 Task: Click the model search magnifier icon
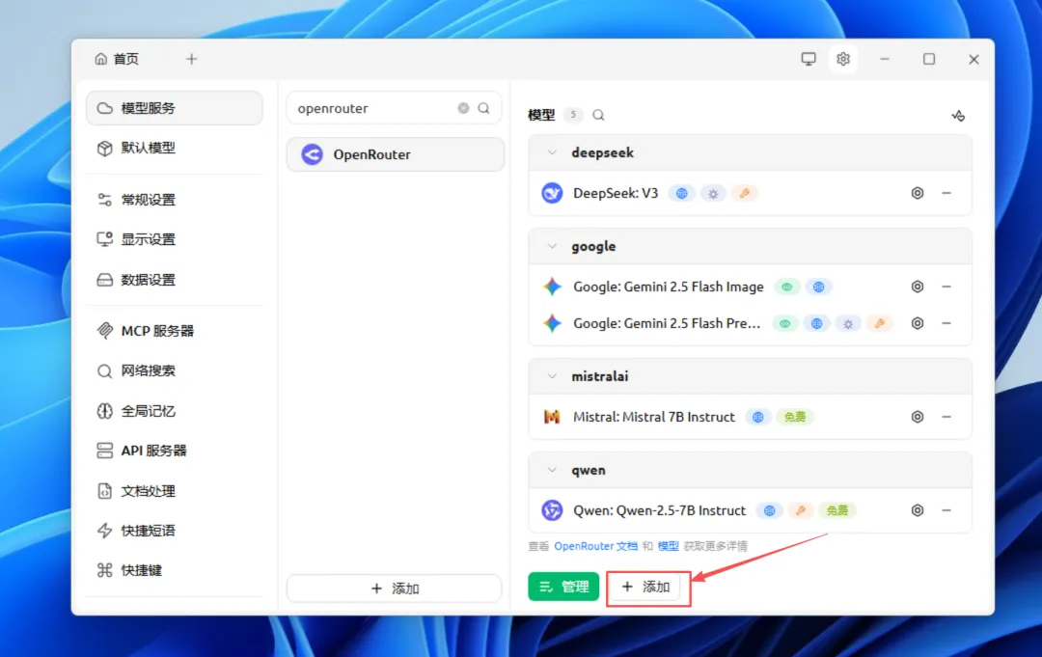tap(598, 115)
